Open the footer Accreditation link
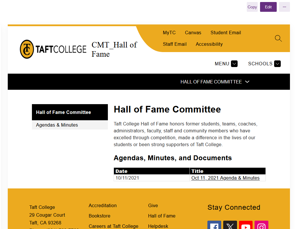 pyautogui.click(x=103, y=205)
